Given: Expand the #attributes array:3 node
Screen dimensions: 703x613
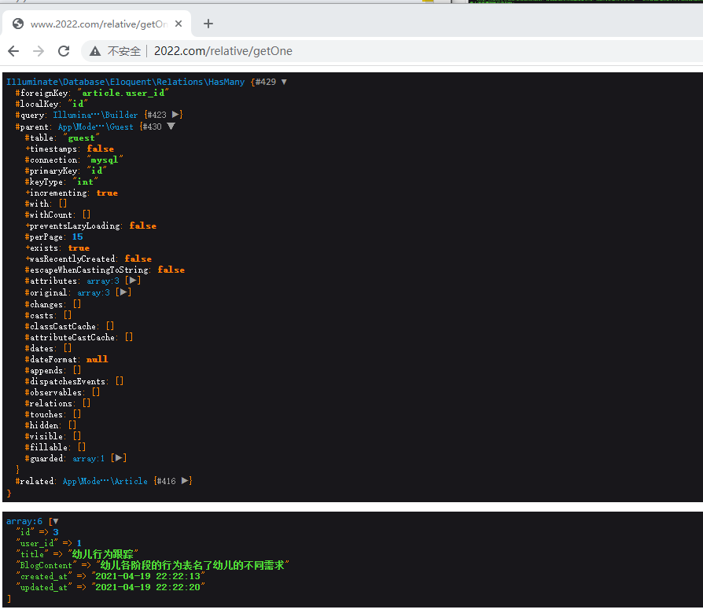Looking at the screenshot, I should pyautogui.click(x=133, y=281).
